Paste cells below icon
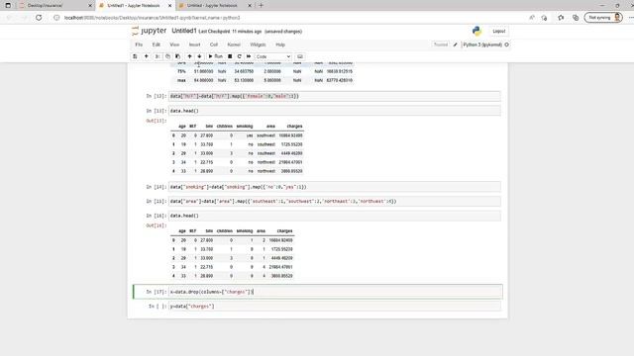 [178, 56]
